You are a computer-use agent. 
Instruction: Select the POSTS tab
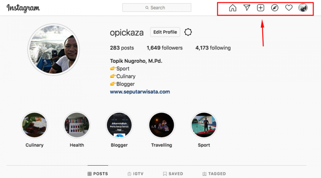98,174
